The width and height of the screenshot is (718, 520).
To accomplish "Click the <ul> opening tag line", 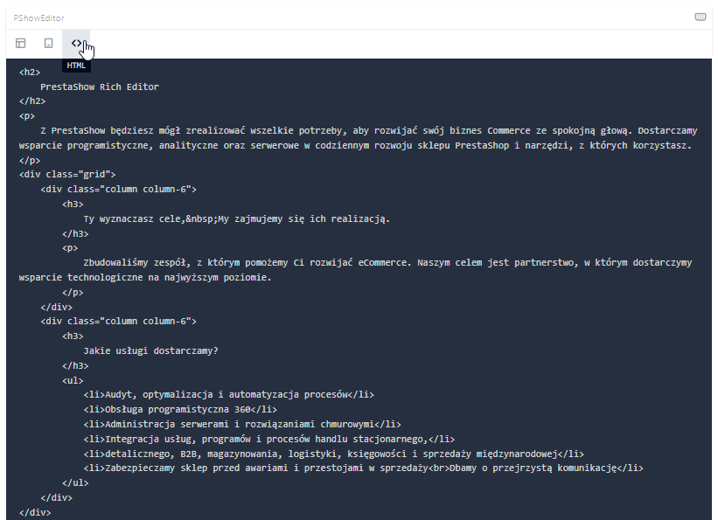I will pyautogui.click(x=73, y=380).
